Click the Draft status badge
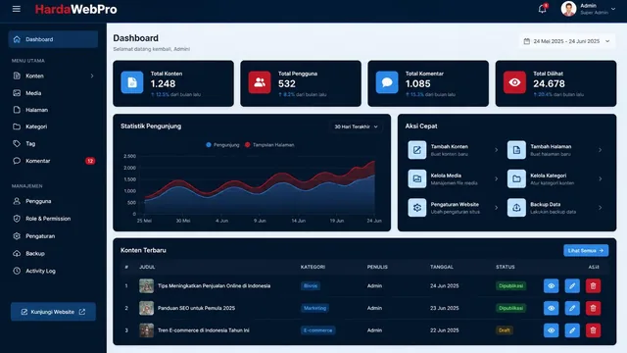627x353 pixels. (x=505, y=330)
